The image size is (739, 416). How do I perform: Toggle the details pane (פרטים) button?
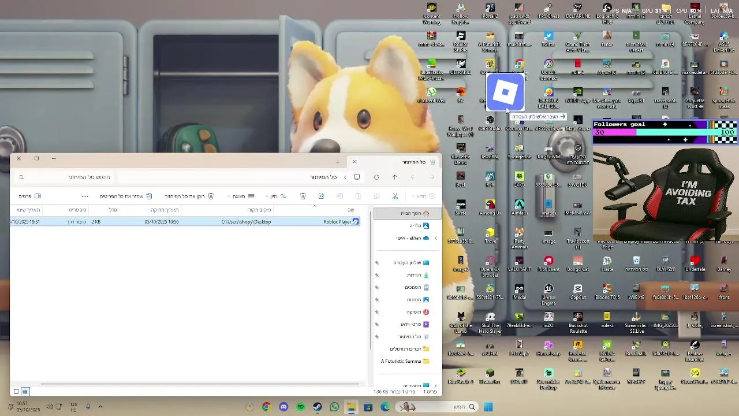pos(29,196)
